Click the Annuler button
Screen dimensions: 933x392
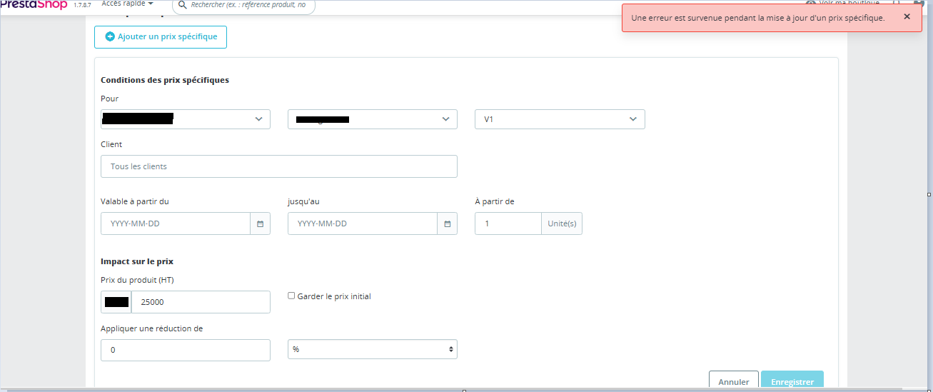coord(734,381)
